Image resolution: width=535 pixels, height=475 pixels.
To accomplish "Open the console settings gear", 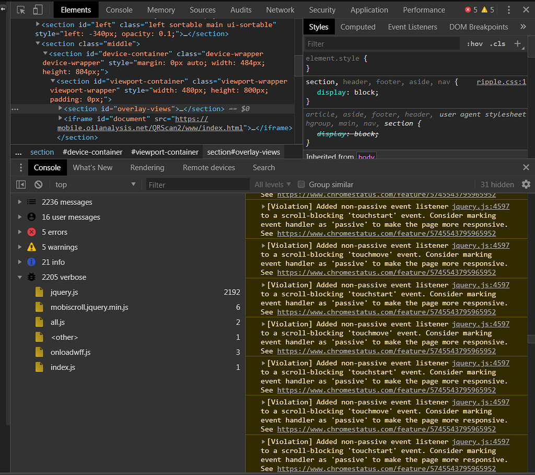I will [x=526, y=184].
